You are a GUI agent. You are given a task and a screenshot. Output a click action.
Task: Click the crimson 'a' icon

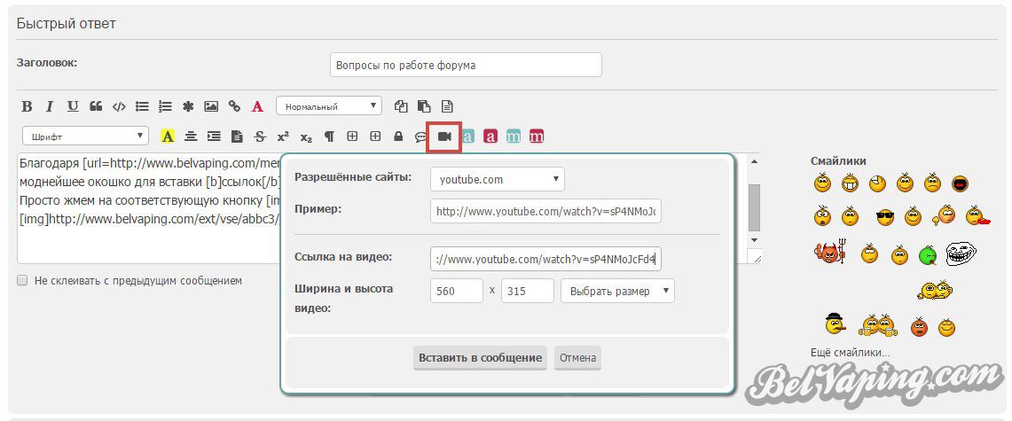pyautogui.click(x=490, y=136)
